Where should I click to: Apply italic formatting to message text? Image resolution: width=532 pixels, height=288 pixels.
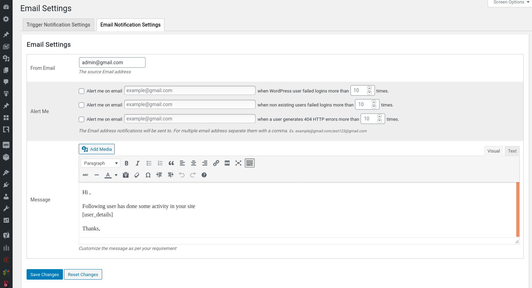click(x=138, y=163)
